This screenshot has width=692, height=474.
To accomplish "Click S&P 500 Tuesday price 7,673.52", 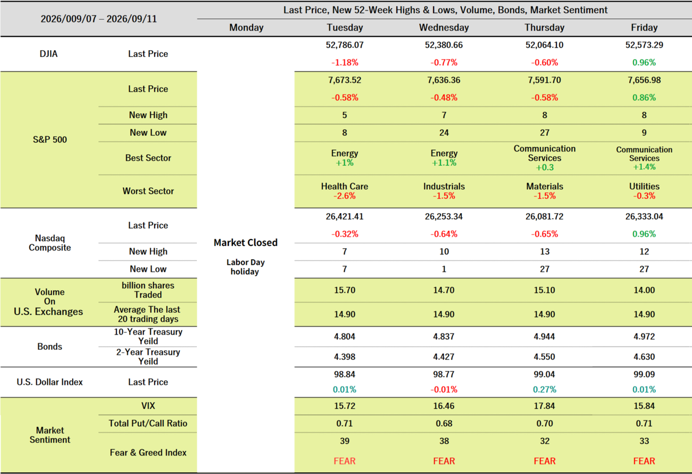I will [x=345, y=80].
